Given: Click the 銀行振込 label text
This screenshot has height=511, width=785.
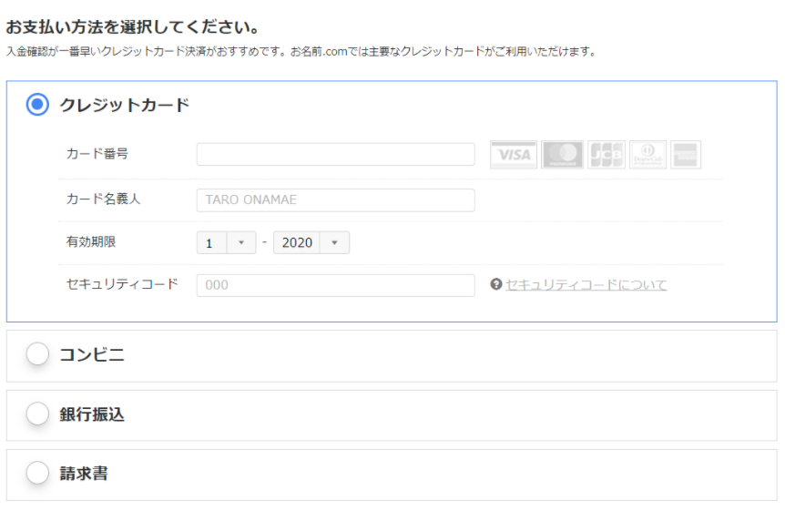Looking at the screenshot, I should (x=92, y=414).
